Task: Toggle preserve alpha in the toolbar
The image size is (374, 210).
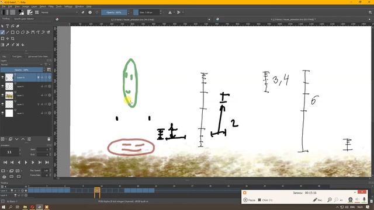Action: click(90, 12)
